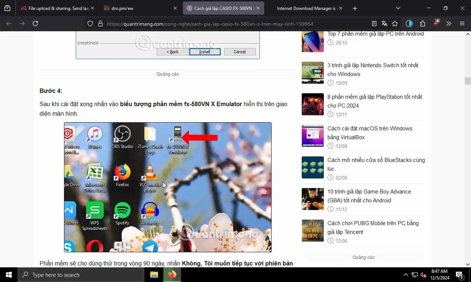Viewport: 471px width, 282px height.
Task: Expand the list all tabs dropdown
Action: (398, 8)
